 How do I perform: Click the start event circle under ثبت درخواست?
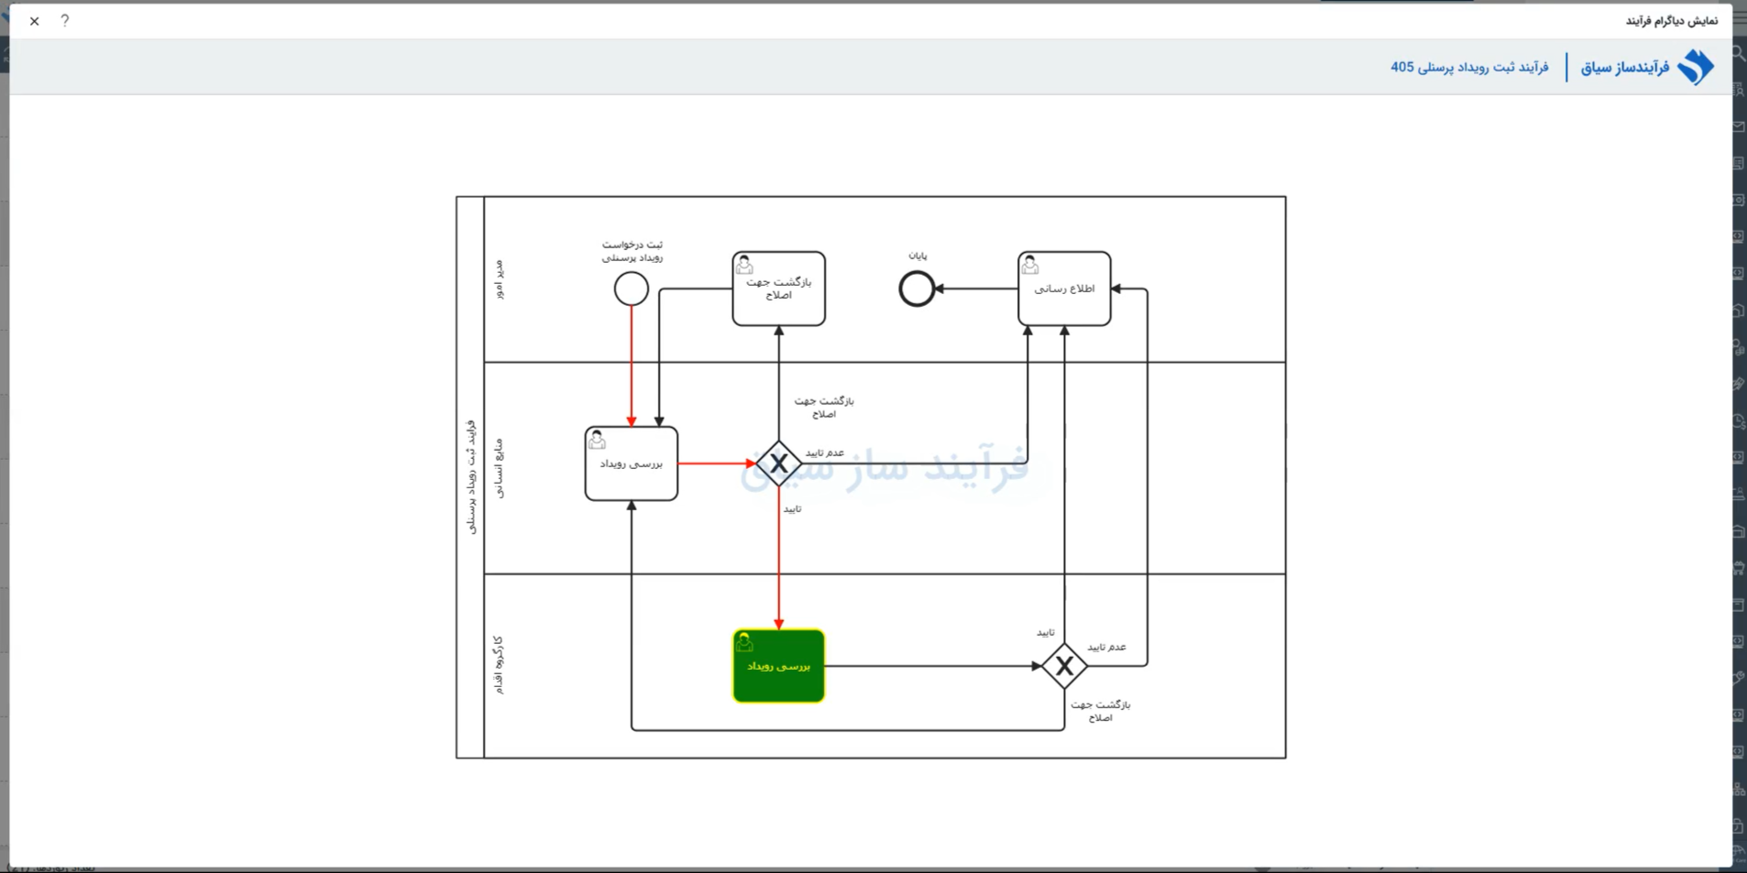tap(632, 289)
